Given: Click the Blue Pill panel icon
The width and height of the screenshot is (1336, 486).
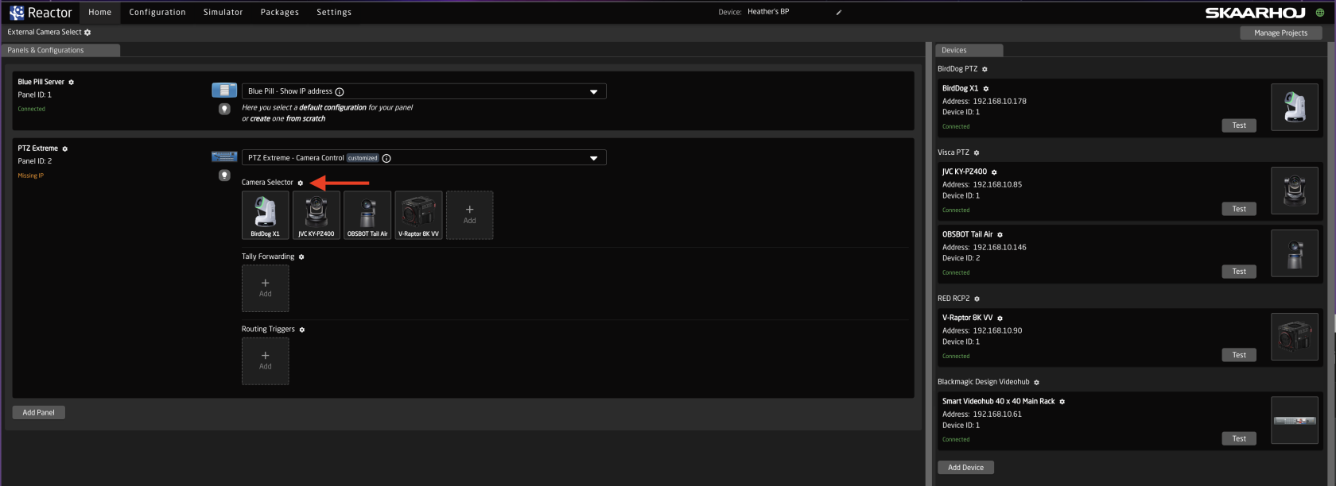Looking at the screenshot, I should [224, 90].
